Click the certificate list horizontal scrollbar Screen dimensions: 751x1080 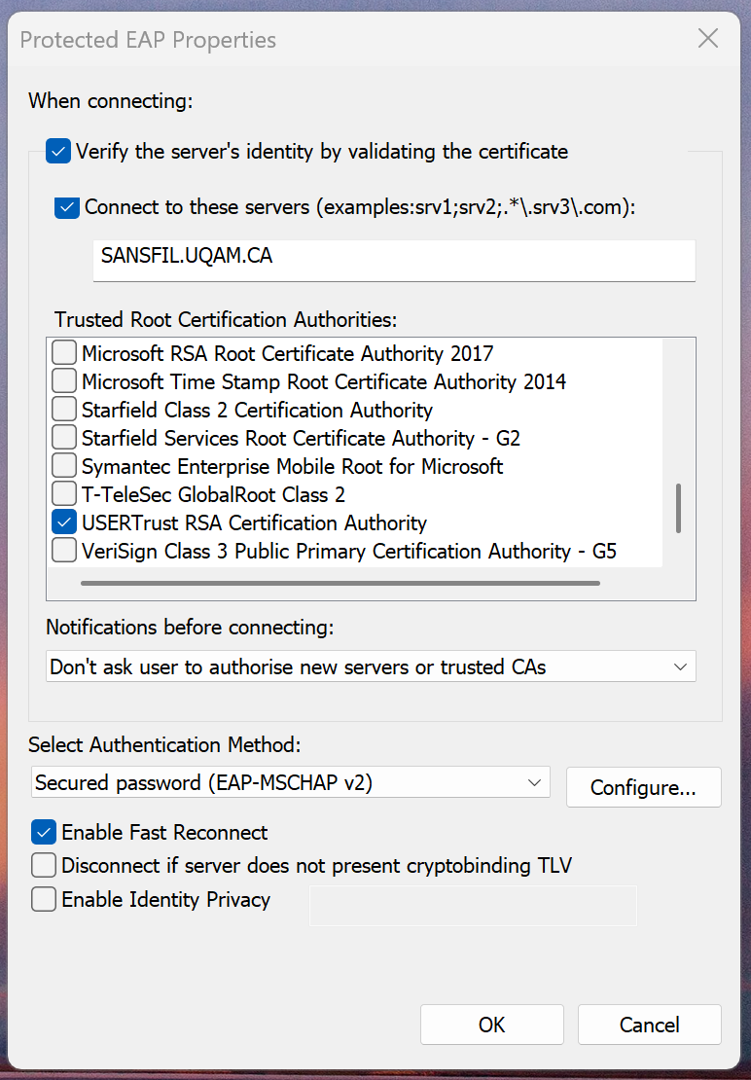[x=340, y=583]
